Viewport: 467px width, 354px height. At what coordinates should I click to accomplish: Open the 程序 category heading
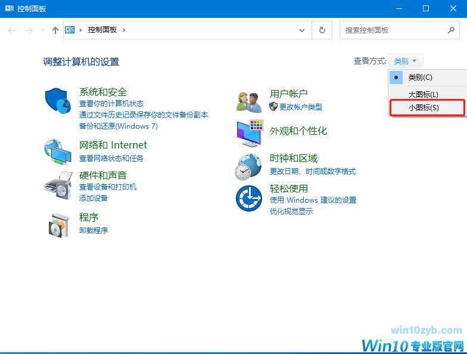pos(89,217)
